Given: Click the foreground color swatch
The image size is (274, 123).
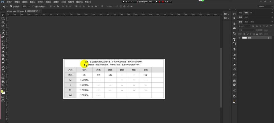Looking at the screenshot, I should coord(2,91).
